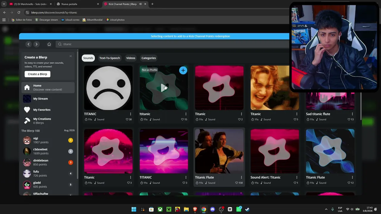Like the Titanic Flute with 158 likes
Viewport: 381px width, 214px height.
tap(237, 183)
